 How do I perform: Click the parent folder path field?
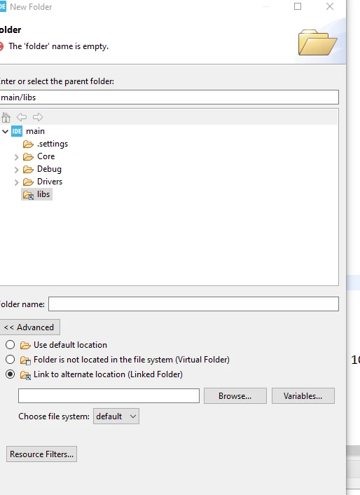[x=169, y=97]
